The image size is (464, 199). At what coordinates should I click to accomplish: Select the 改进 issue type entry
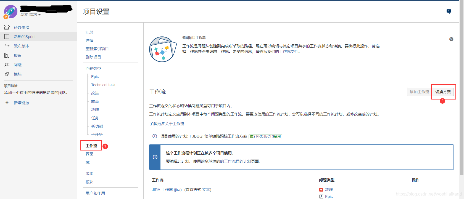pos(95,93)
